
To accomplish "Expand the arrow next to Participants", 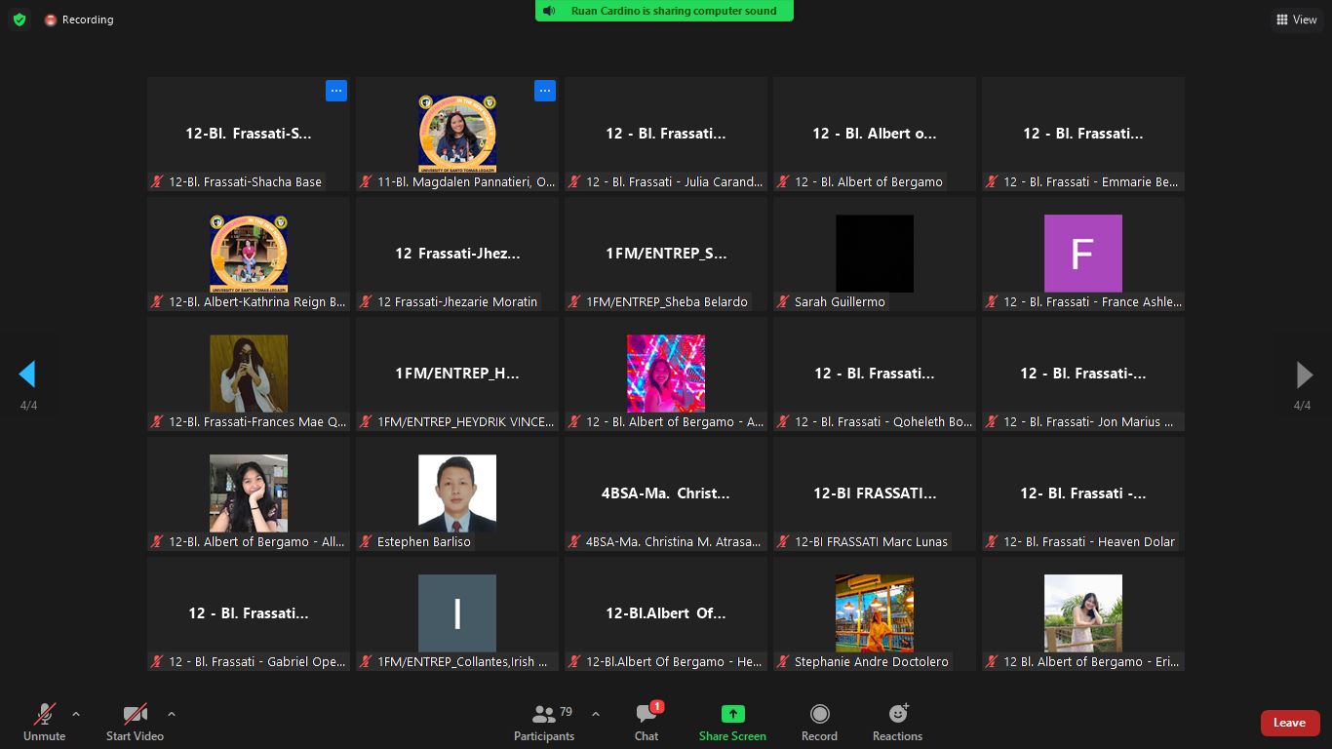I will [x=596, y=714].
